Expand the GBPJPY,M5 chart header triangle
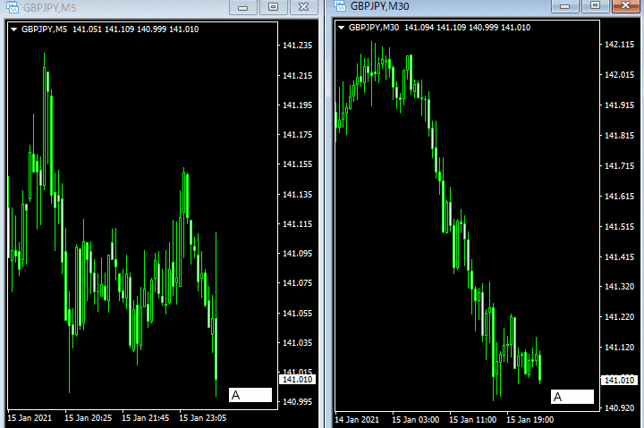 (x=14, y=29)
